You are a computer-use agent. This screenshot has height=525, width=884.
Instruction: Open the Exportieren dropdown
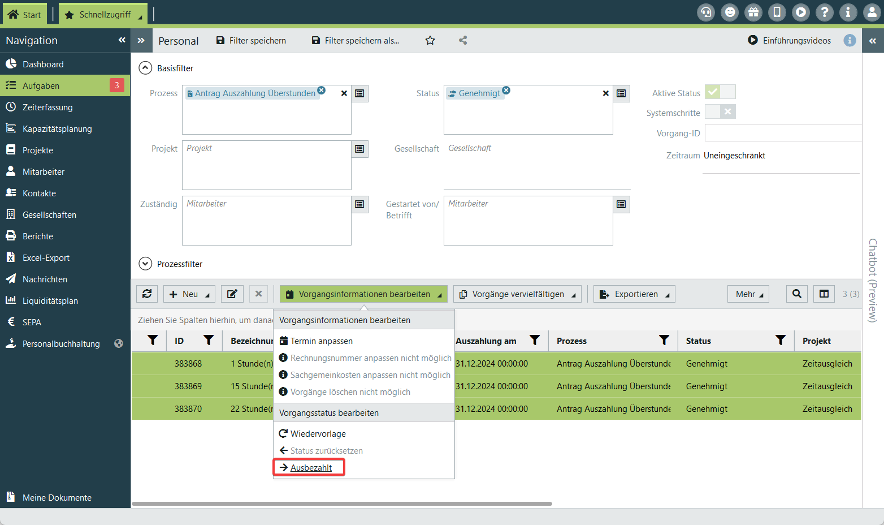(634, 294)
